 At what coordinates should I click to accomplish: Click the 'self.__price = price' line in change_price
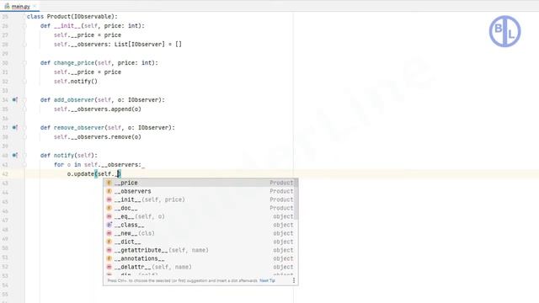tap(88, 72)
